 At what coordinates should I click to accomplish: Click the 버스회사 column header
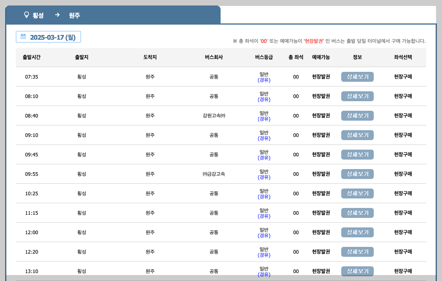pos(213,57)
